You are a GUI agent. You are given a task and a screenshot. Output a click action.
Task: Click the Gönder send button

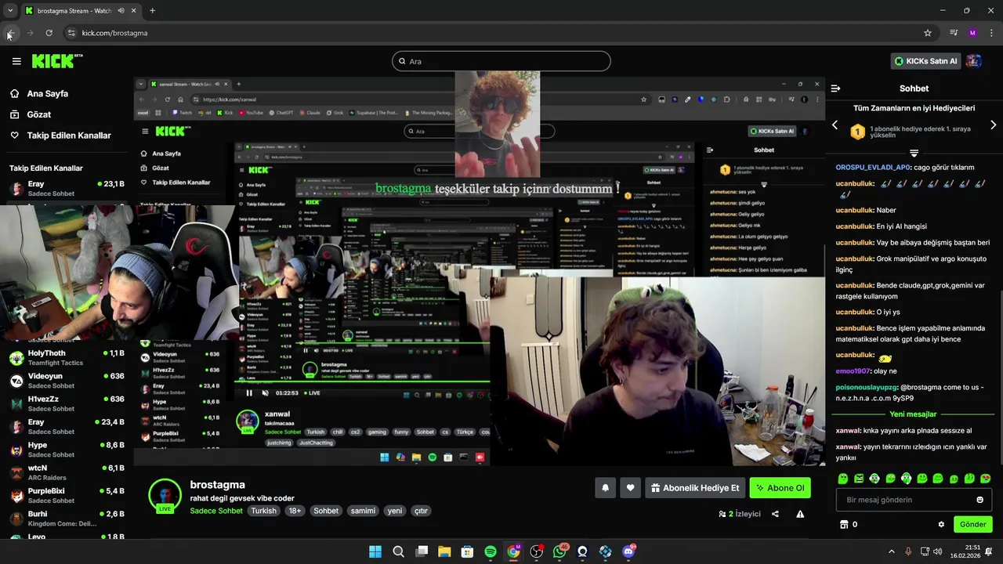coord(972,524)
